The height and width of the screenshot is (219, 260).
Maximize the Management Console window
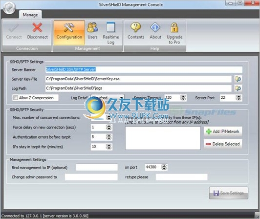click(240, 3)
